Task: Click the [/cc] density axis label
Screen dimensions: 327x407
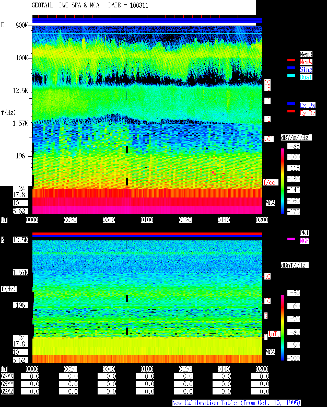Action: (271, 182)
